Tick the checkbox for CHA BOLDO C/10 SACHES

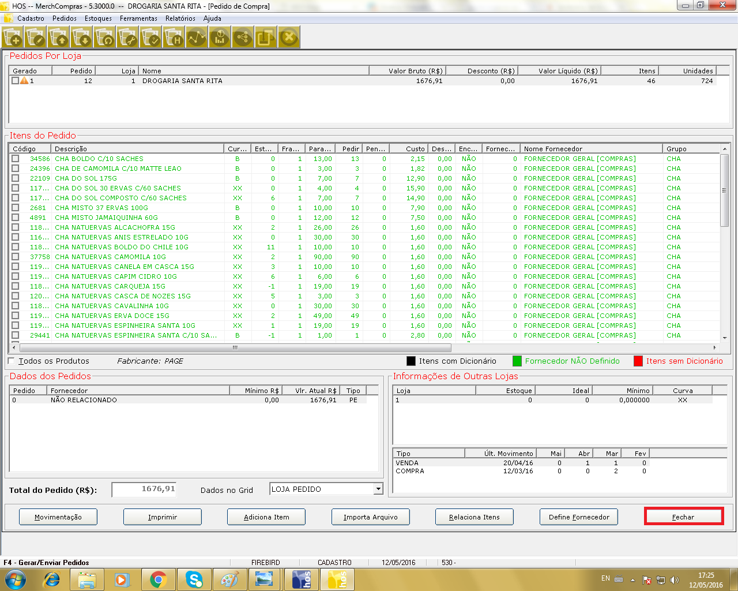(x=16, y=159)
